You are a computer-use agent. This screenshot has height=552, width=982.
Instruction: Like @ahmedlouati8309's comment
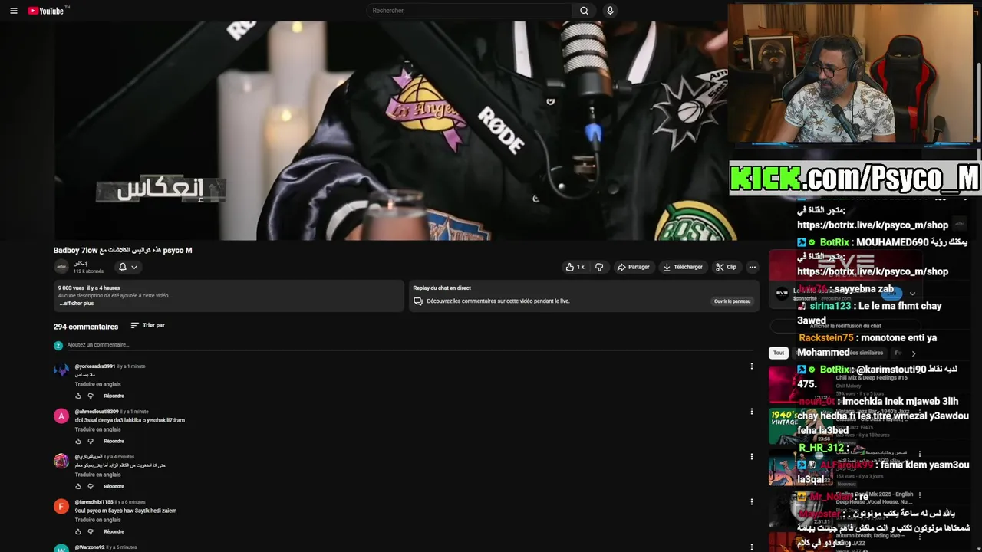(78, 441)
